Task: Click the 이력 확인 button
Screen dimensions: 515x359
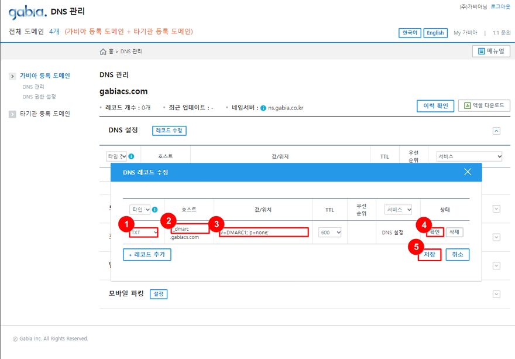Action: [x=435, y=106]
